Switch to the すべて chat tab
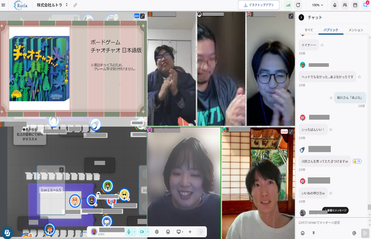Viewport: 371px width, 239px height. [x=309, y=30]
